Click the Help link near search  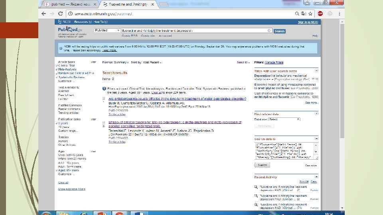tap(315, 36)
